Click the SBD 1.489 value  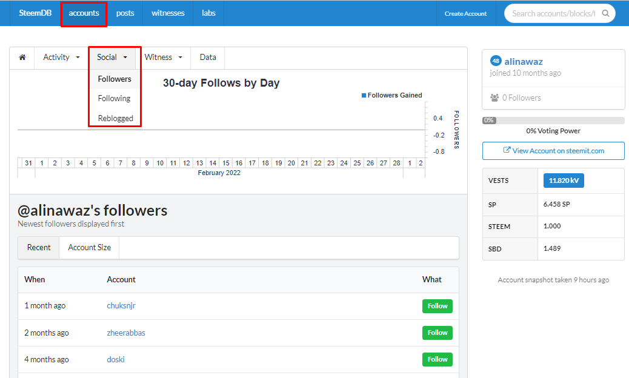(x=552, y=248)
